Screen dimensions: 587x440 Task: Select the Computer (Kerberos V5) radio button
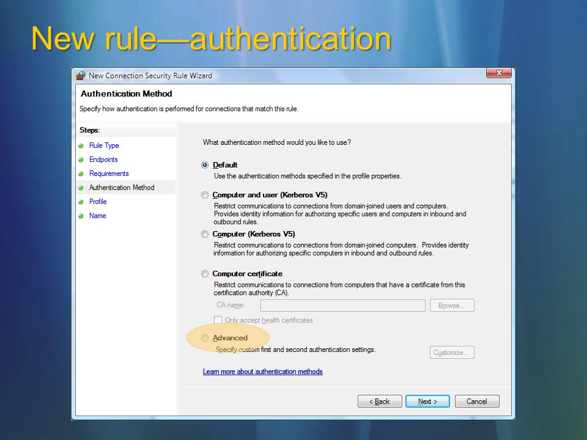[205, 234]
